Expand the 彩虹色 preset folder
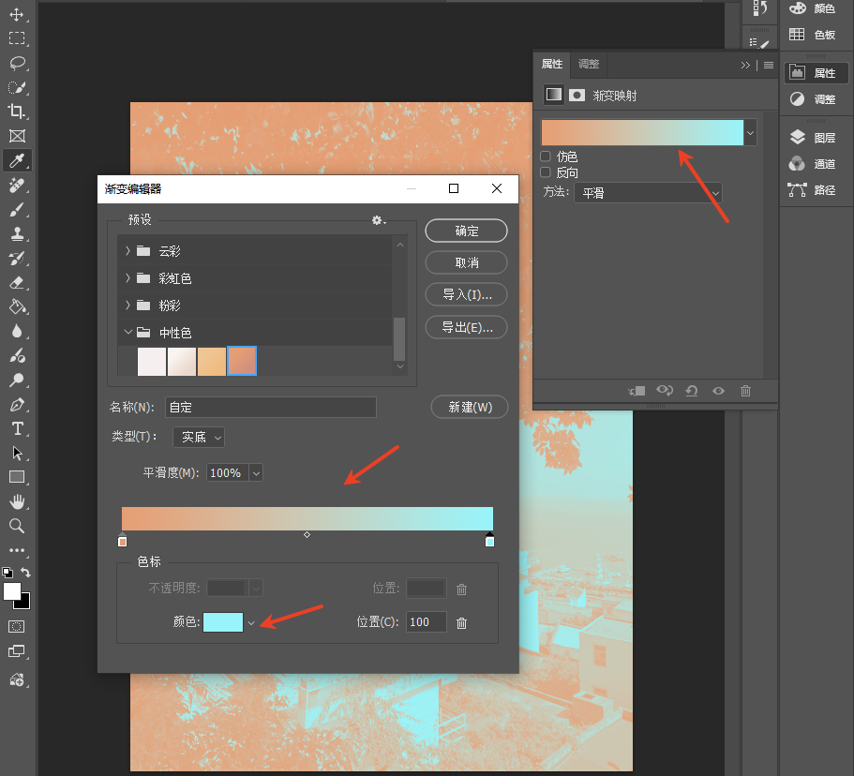The image size is (854, 776). pos(127,277)
